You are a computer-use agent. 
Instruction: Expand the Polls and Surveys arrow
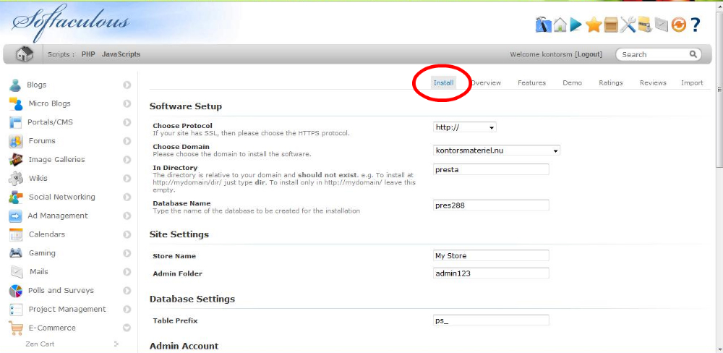(x=127, y=290)
